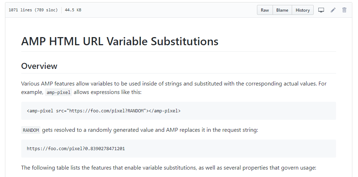Click the 44.5 KB file size text

(x=73, y=10)
